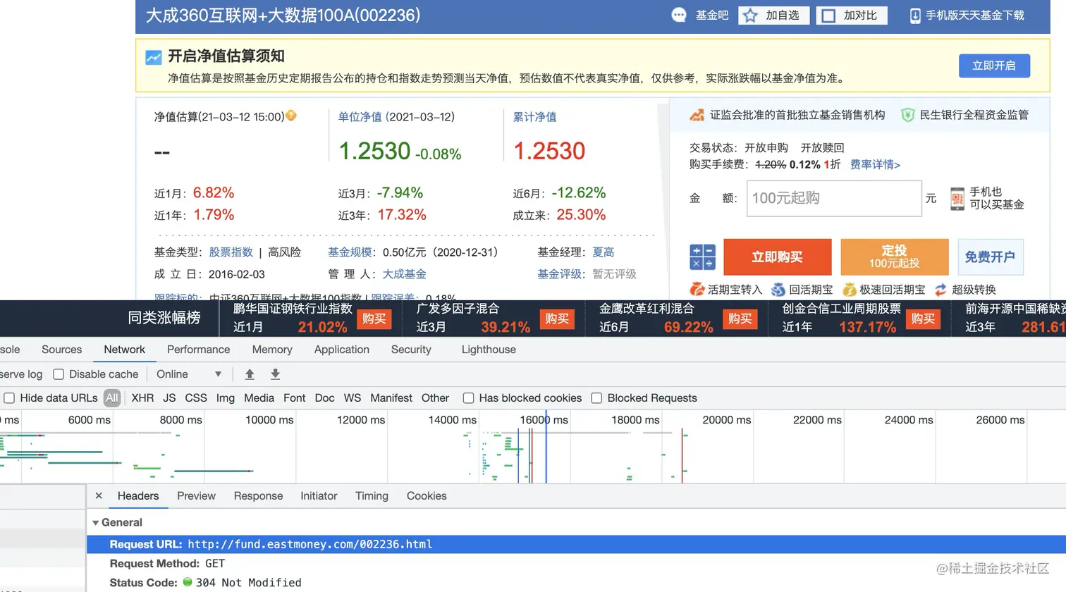
Task: Filter requests by JS
Action: (x=169, y=398)
